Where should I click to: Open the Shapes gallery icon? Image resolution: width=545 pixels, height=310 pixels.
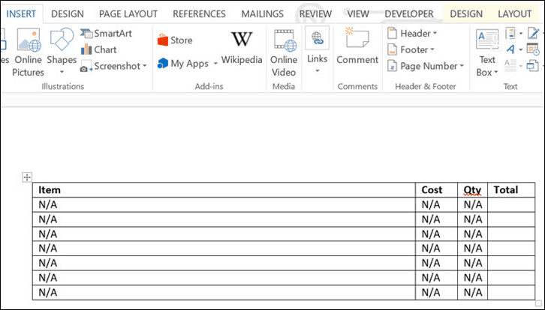pos(62,39)
